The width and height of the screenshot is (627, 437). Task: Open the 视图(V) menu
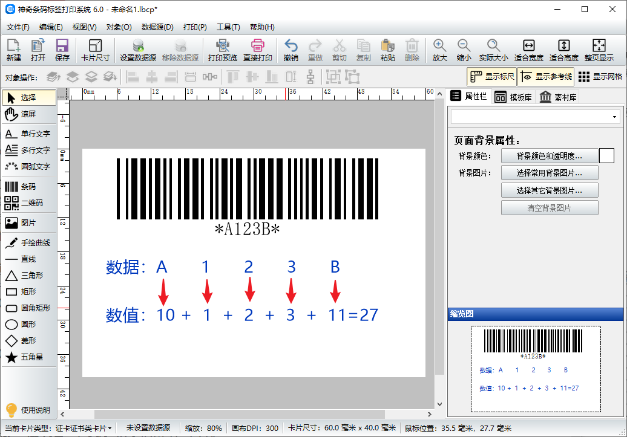click(x=84, y=27)
